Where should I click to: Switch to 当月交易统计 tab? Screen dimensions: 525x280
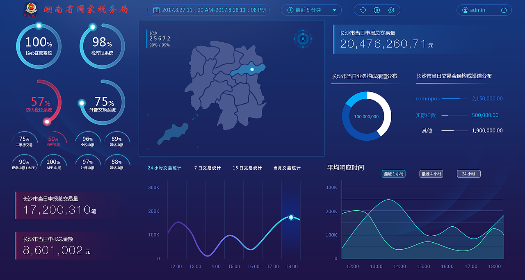point(287,168)
